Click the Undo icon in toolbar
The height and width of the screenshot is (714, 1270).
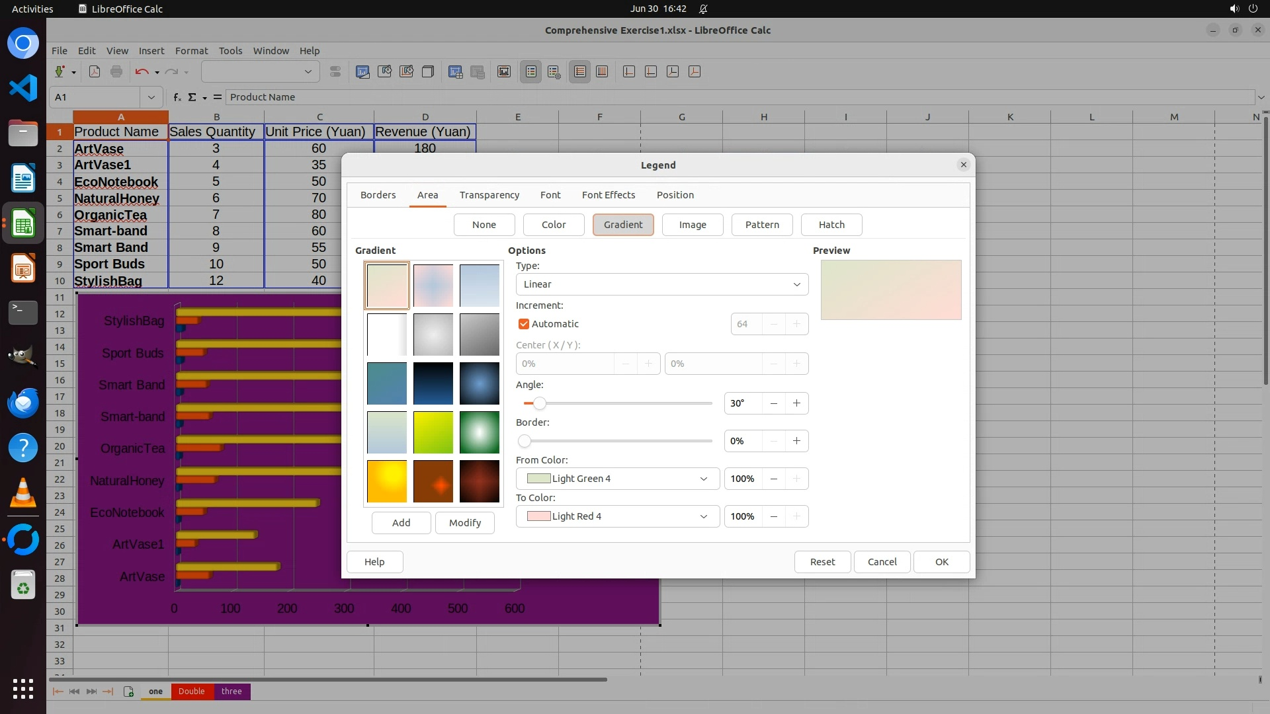coord(142,71)
